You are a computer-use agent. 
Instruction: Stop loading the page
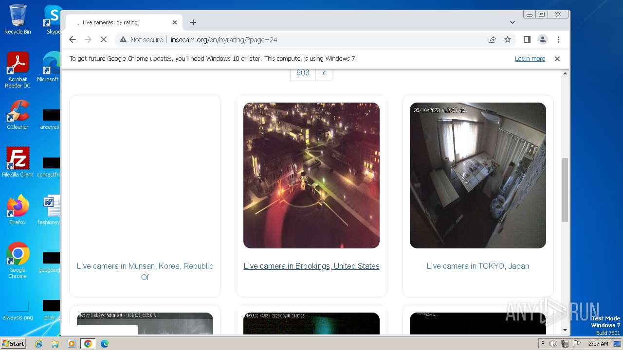pos(103,39)
